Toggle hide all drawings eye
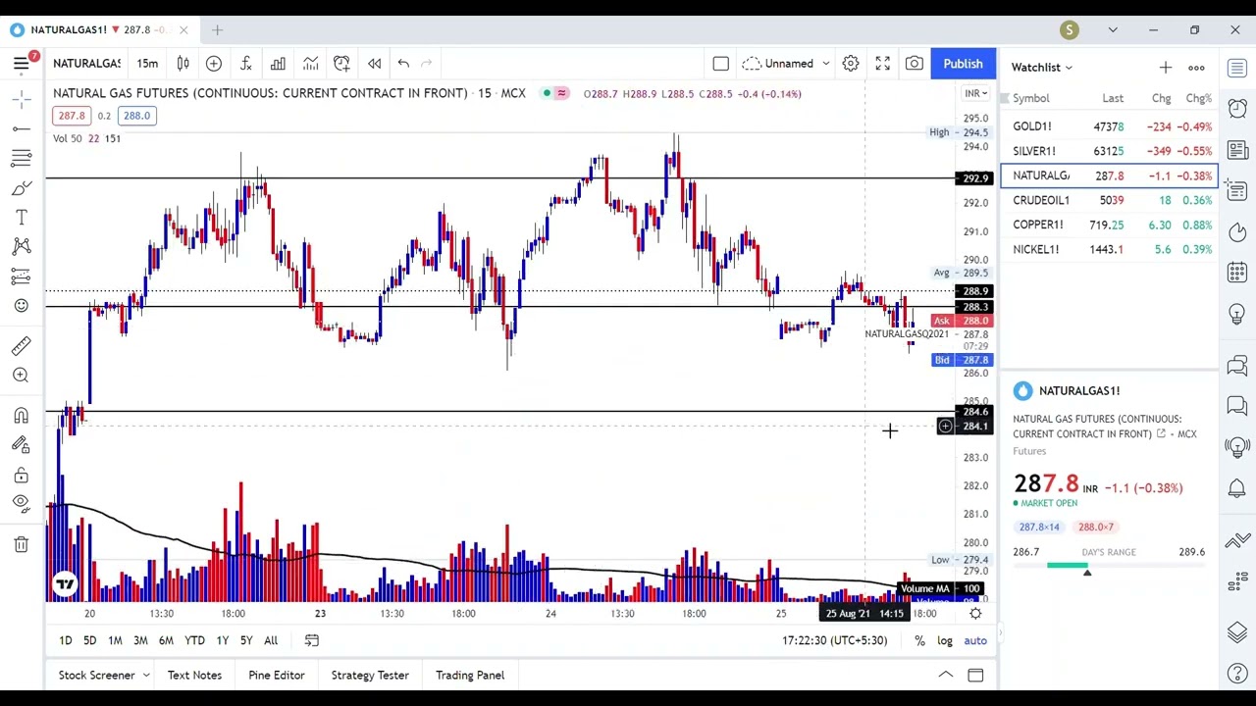1256x706 pixels. click(x=21, y=503)
